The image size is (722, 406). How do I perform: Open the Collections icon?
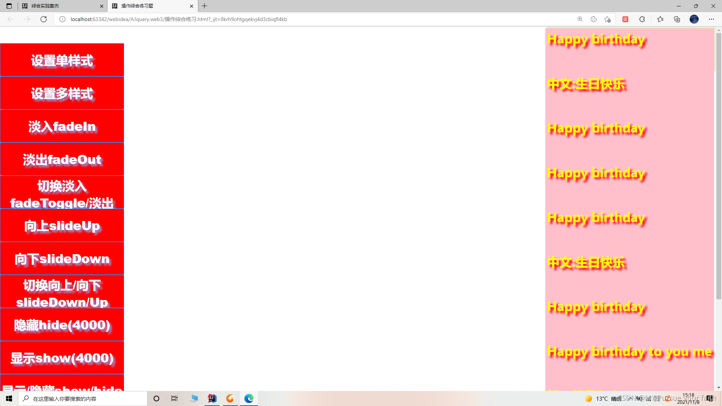coord(677,19)
